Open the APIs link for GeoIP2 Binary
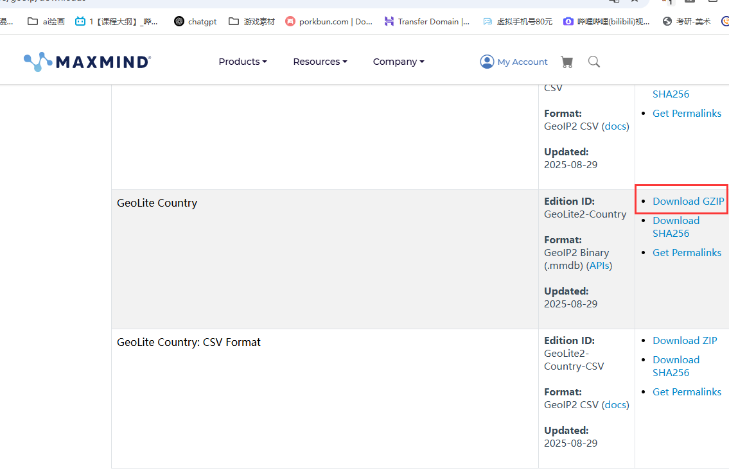Viewport: 729px width, 473px height. (x=599, y=266)
